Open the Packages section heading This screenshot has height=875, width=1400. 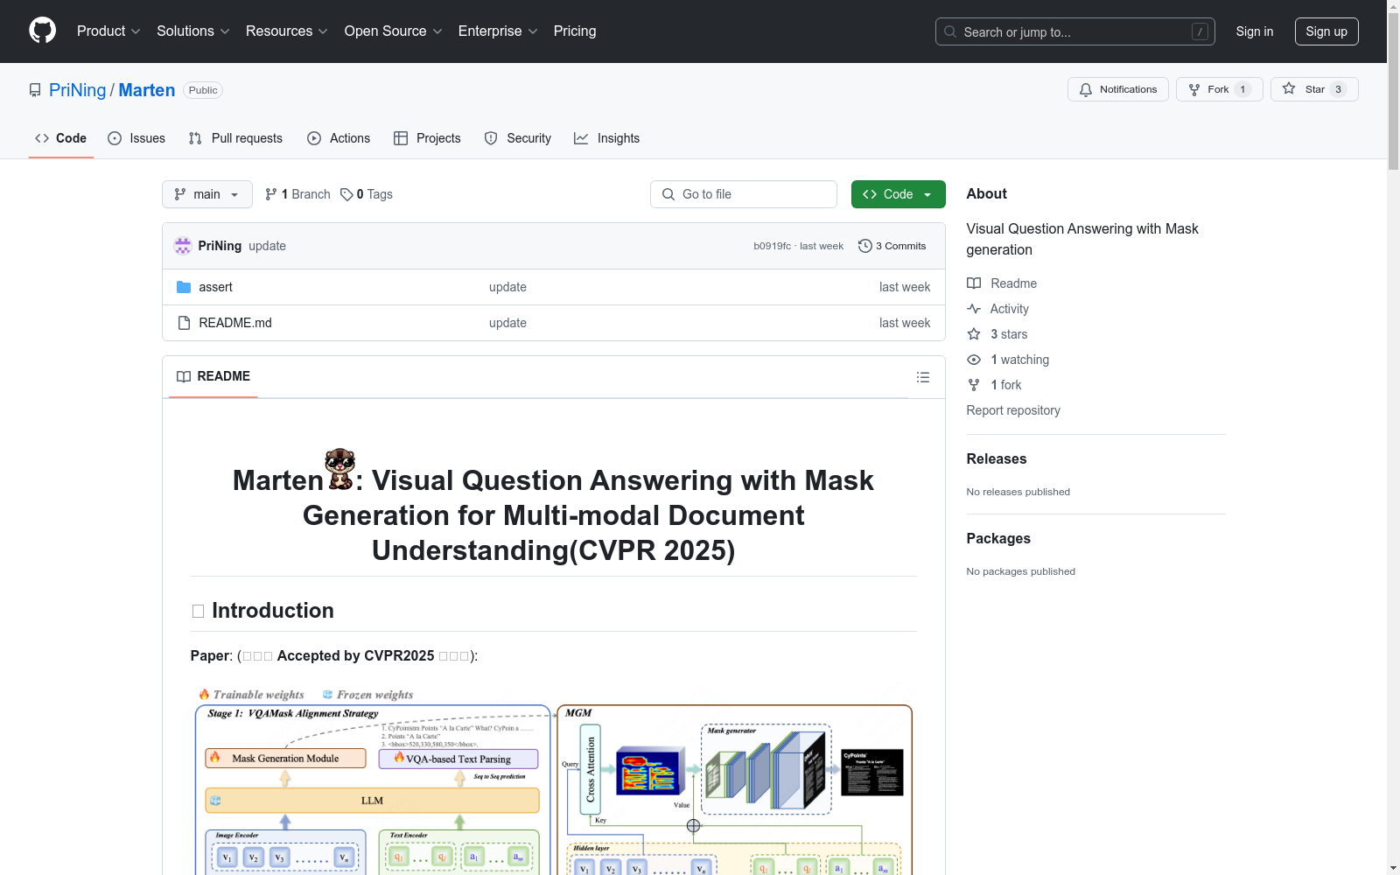pos(998,538)
